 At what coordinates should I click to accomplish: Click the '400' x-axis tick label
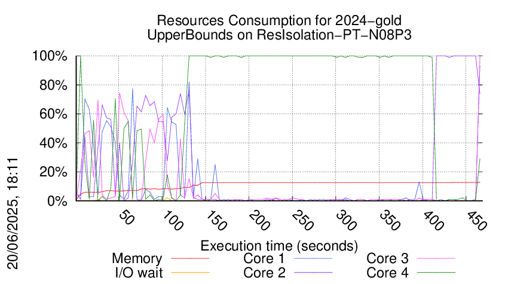pos(433,221)
